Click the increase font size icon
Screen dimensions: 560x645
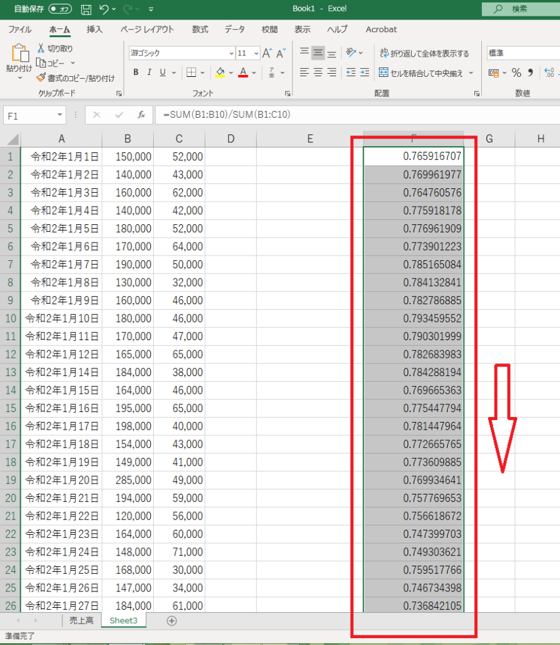coord(267,54)
